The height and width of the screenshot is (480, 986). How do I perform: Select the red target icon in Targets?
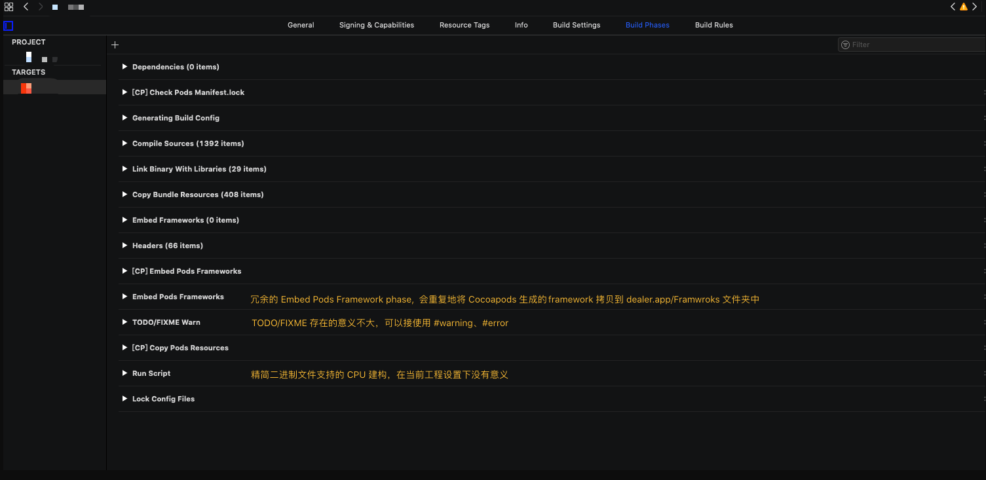click(26, 88)
